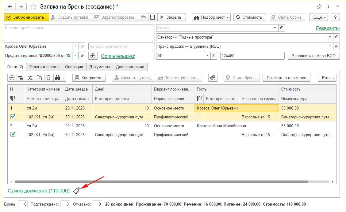Click the round back arrow beside Соплательщики
Viewport: 346px width, 212px height.
93,56
